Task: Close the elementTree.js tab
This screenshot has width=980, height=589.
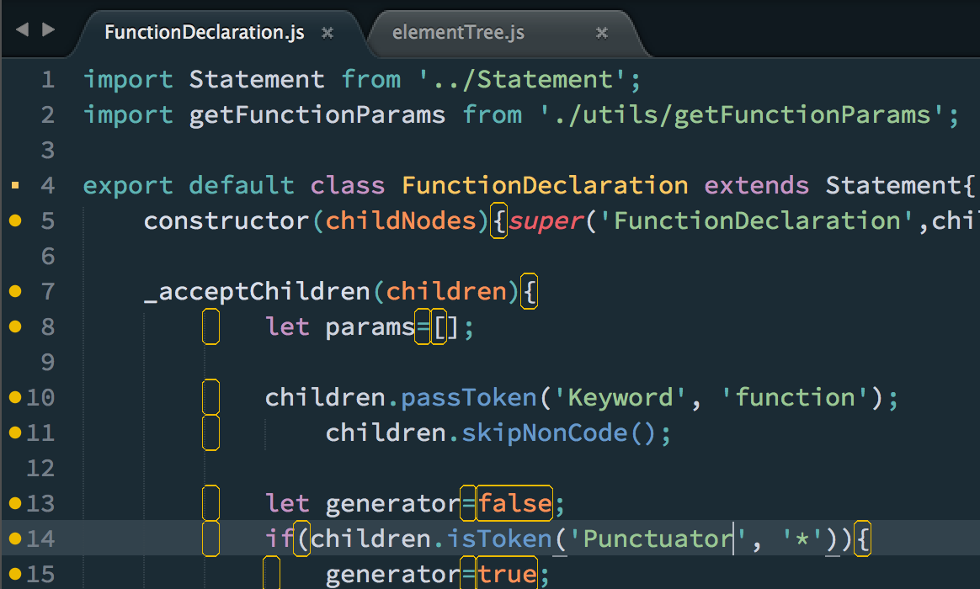Action: pos(602,33)
